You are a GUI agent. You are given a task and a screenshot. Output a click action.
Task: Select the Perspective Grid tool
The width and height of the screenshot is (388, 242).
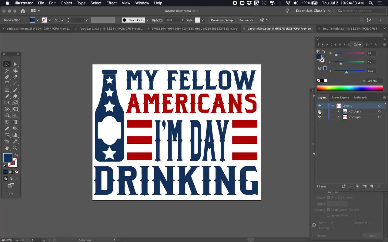(x=15, y=116)
